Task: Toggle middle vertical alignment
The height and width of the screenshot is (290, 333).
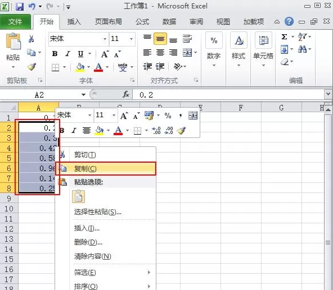Action: click(x=160, y=39)
